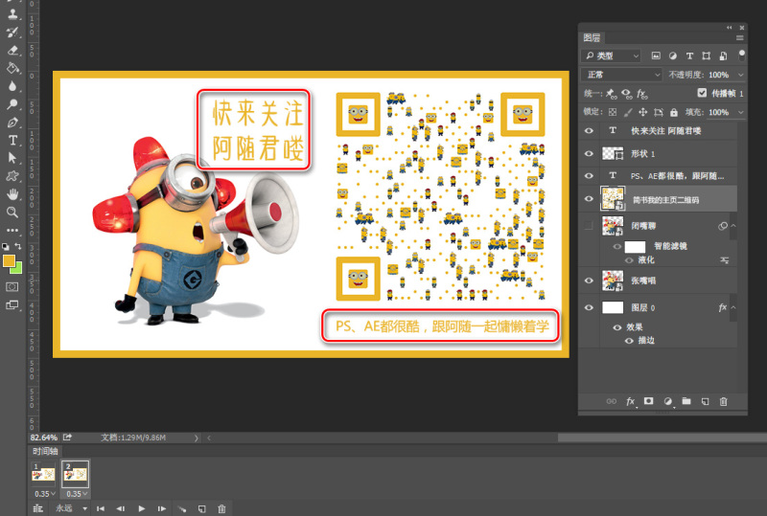Click the 图层 panel tab

593,38
